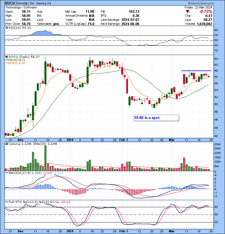Click the 64 label on the price axis
This screenshot has width=225, height=234.
216,59
